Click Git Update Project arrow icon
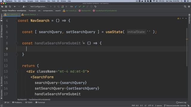Viewport: 191px width, 107px height. 76,7
